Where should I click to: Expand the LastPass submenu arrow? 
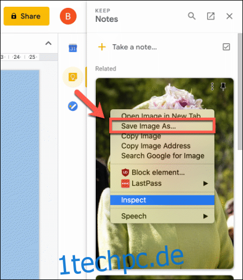[x=205, y=184]
